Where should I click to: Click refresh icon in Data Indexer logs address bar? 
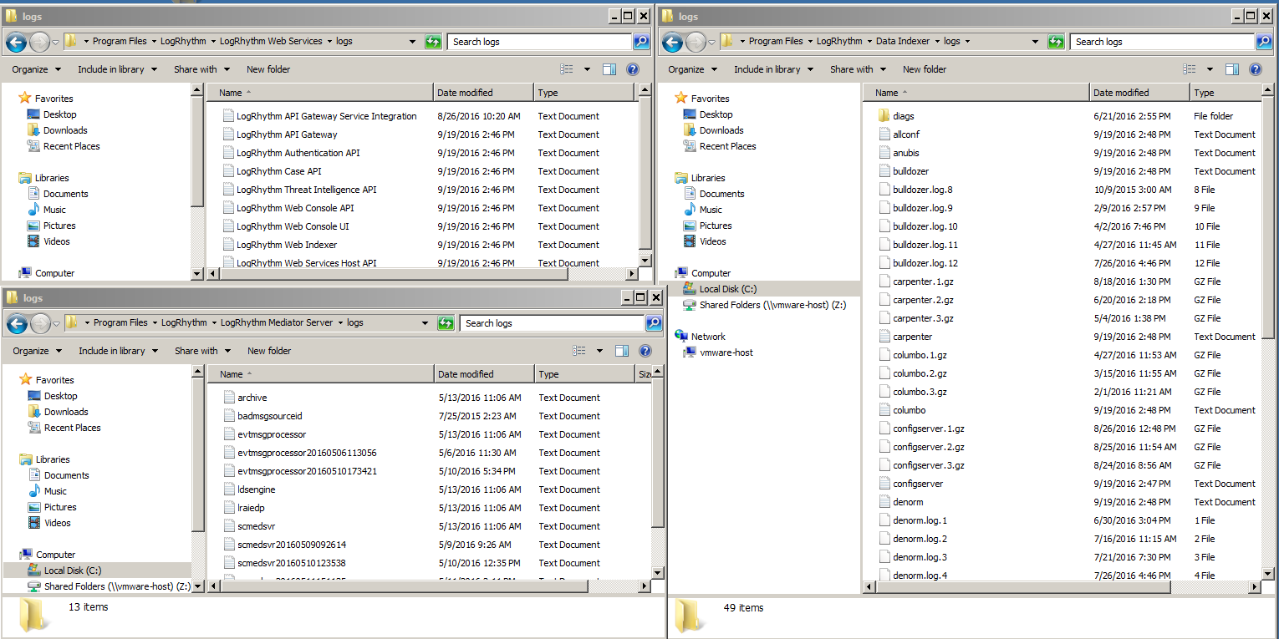point(1056,41)
